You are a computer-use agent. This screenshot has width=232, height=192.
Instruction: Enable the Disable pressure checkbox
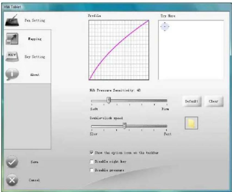point(92,170)
